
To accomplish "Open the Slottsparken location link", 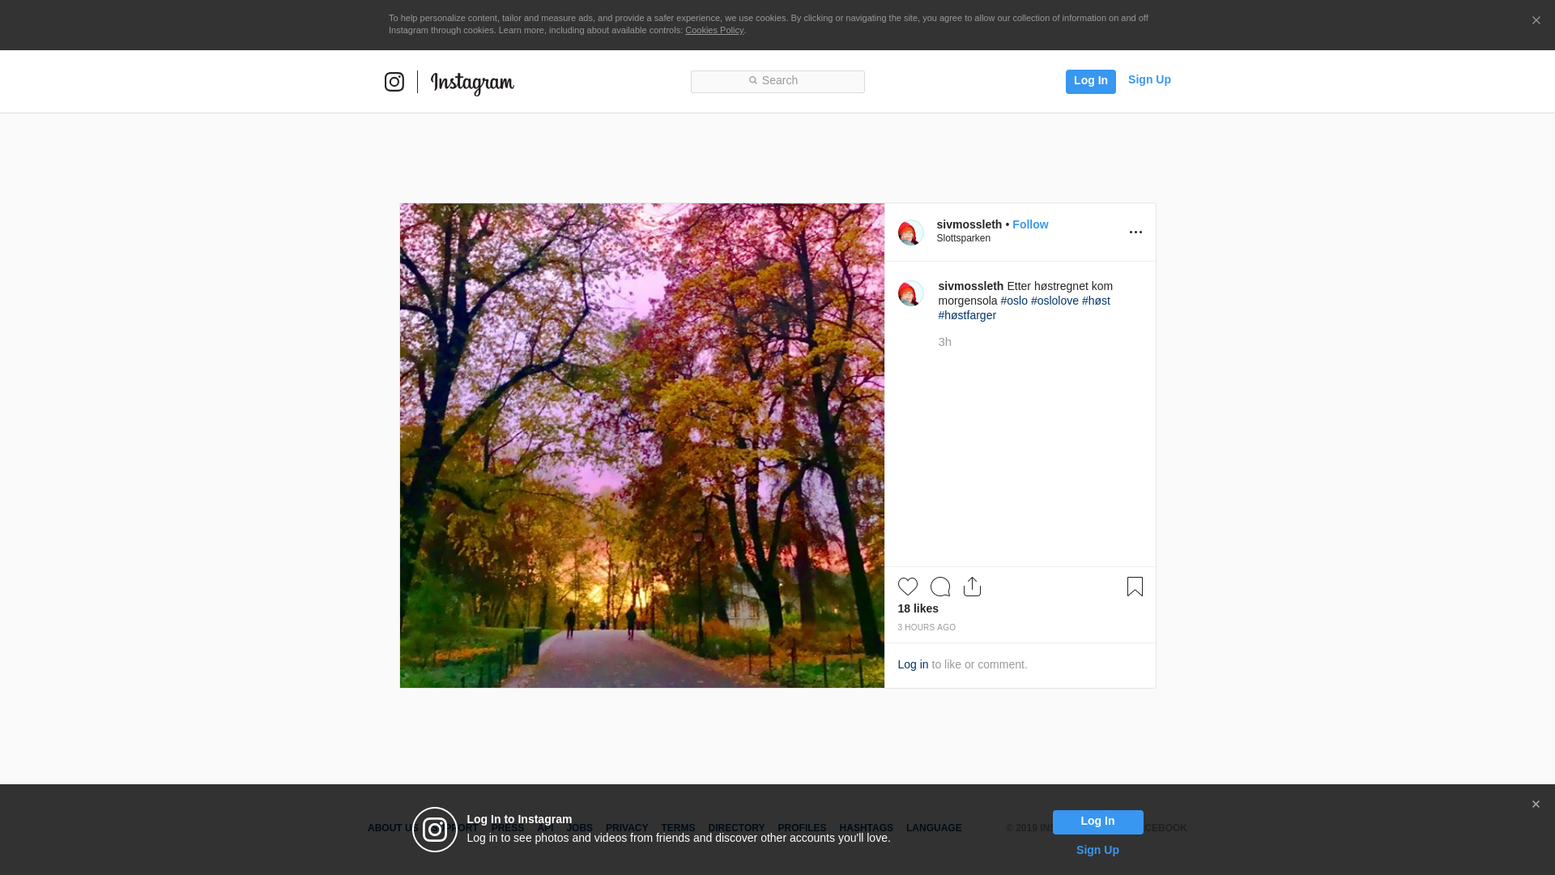I will point(963,238).
